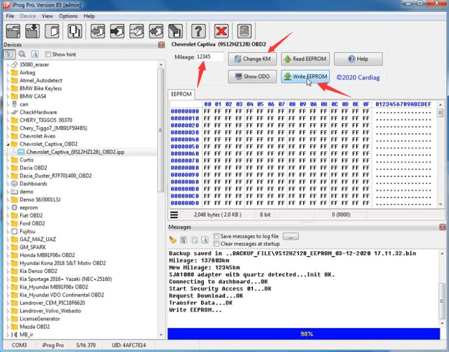Click the question mark help toolbar icon

(x=198, y=31)
